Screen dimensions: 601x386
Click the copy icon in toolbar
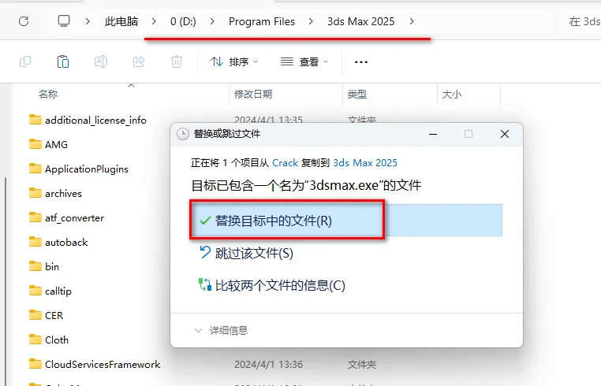click(x=25, y=61)
